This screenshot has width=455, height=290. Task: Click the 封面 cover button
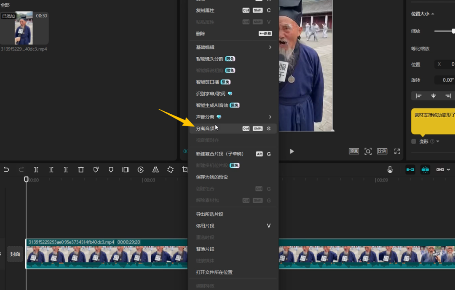tap(15, 254)
